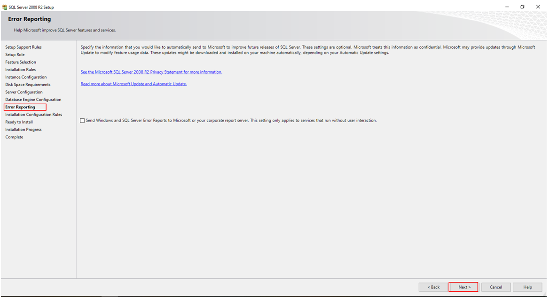
Task: Select the Instance Configuration step
Action: [26, 77]
